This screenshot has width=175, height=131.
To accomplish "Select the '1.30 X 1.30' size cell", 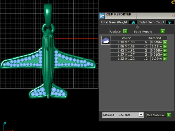I will [126, 42].
